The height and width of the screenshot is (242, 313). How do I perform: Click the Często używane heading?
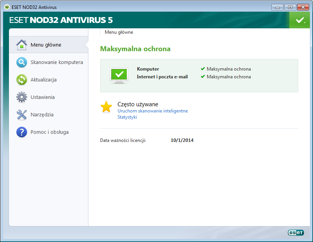(138, 104)
